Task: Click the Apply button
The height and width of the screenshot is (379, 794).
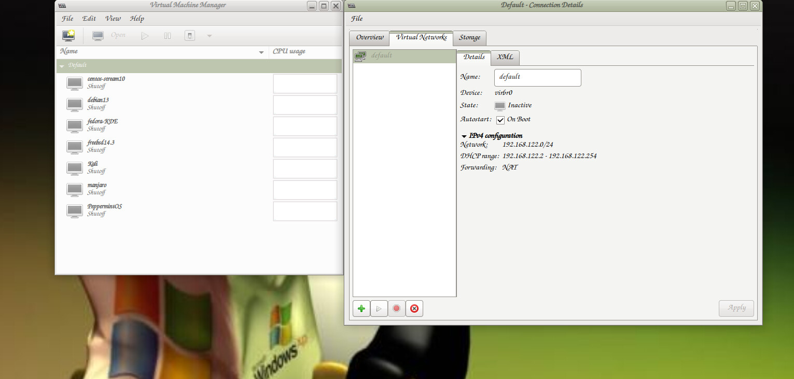Action: 736,308
